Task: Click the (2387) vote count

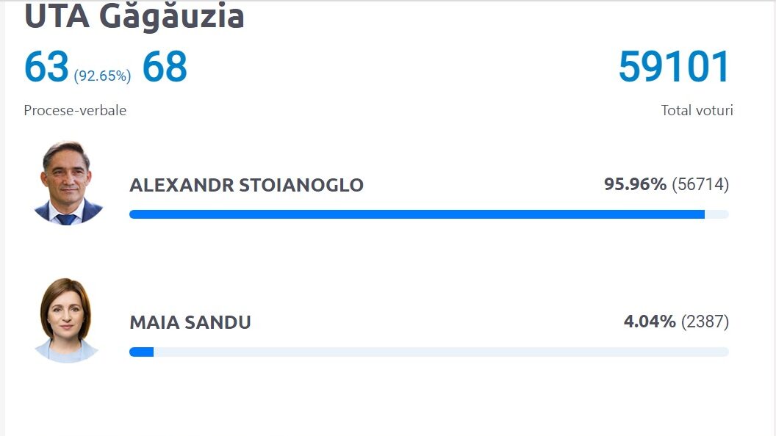Action: click(705, 321)
